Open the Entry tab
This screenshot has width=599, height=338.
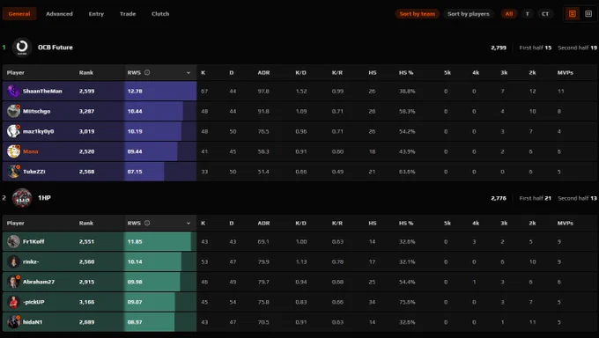96,14
